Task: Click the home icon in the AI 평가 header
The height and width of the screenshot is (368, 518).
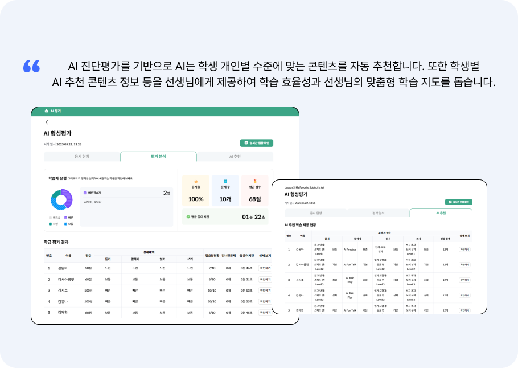Action: point(46,111)
